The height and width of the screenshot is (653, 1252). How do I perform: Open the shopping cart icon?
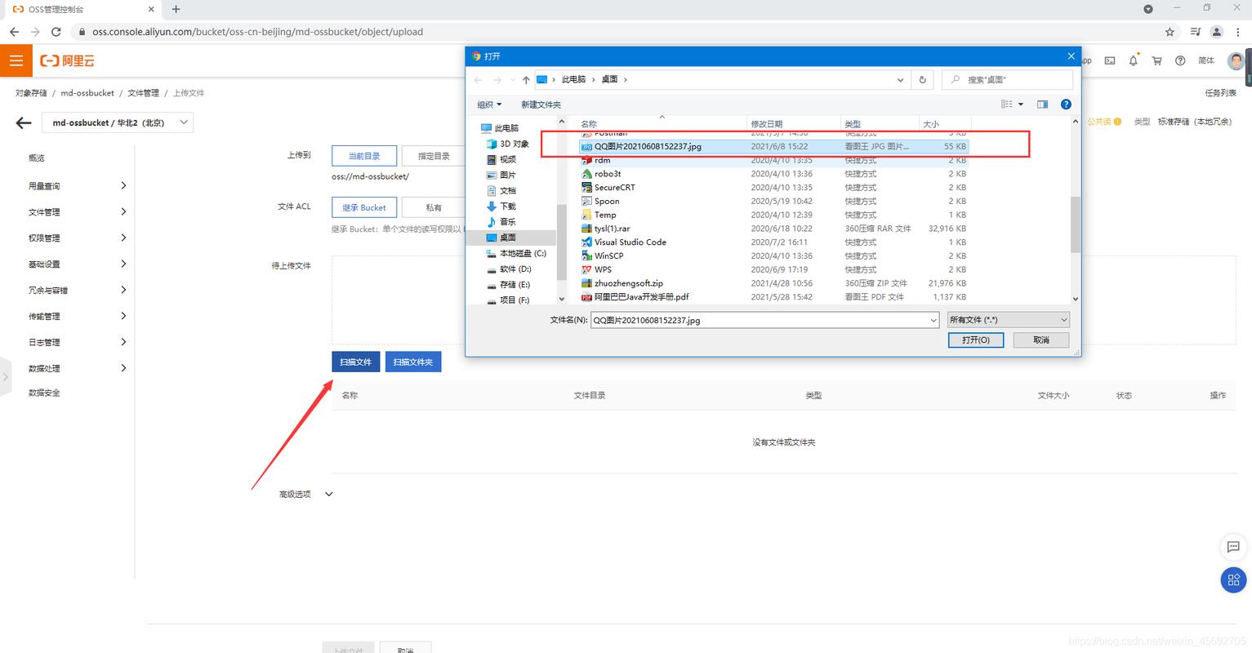pos(1157,61)
